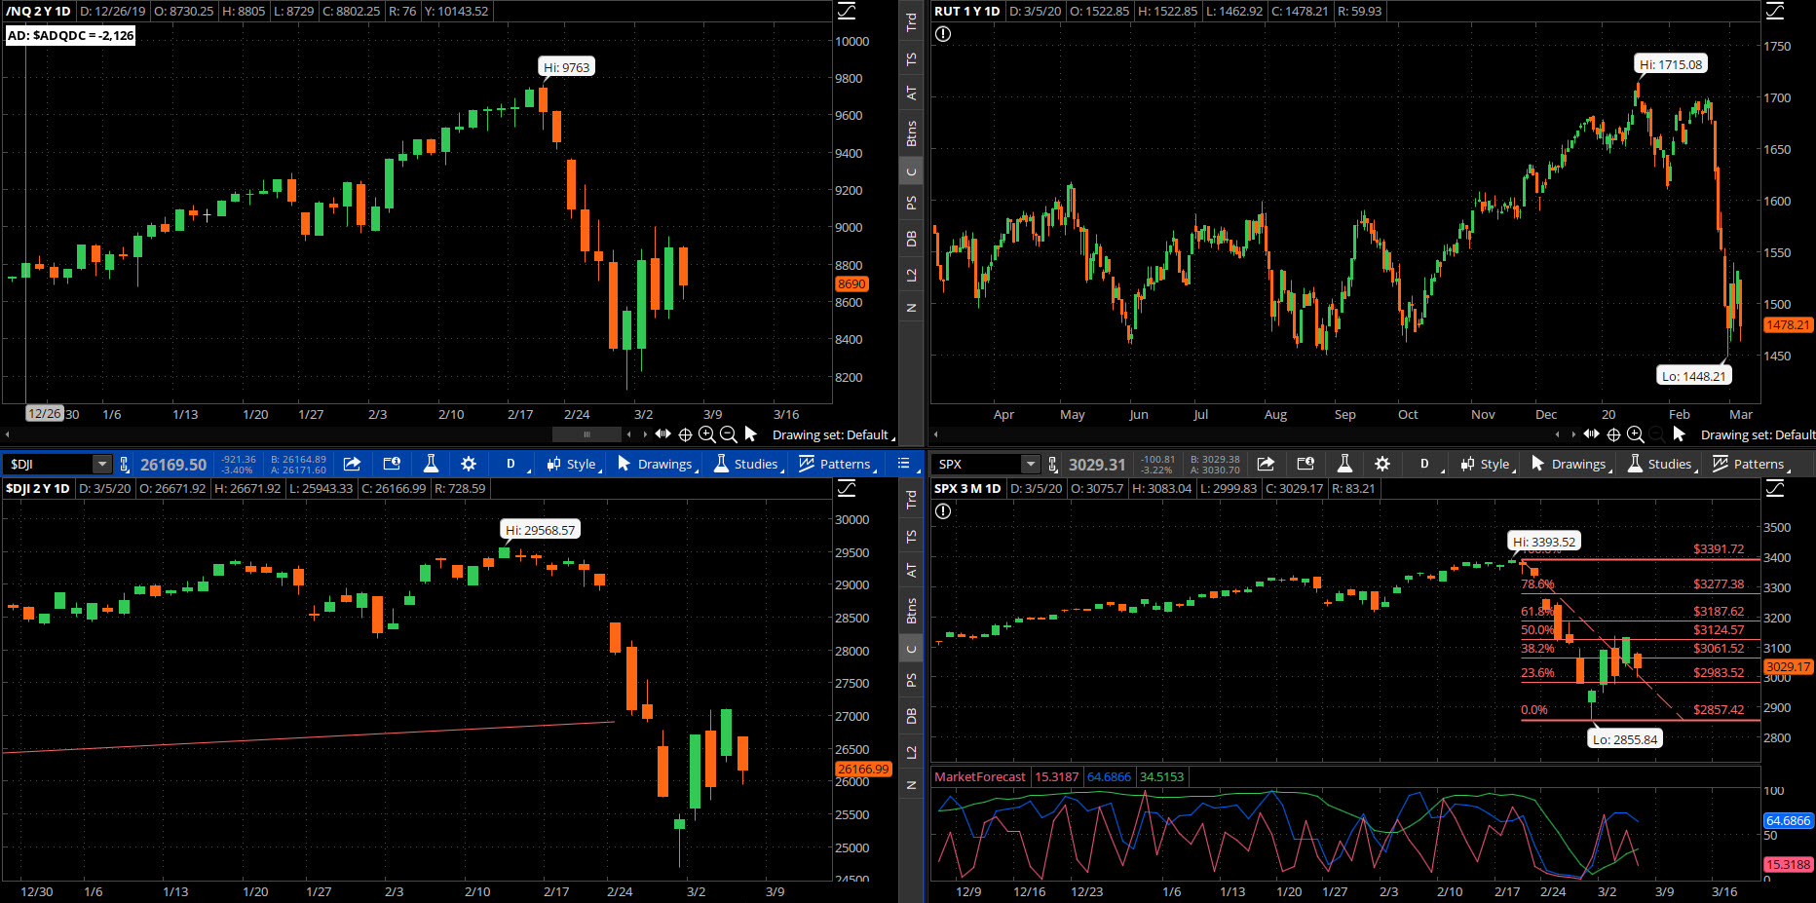The height and width of the screenshot is (903, 1816).
Task: Open the $DJI symbol dropdown arrow
Action: click(101, 464)
